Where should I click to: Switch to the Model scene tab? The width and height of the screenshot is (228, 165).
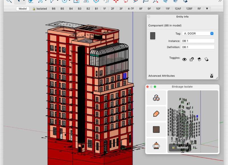coord(23,9)
